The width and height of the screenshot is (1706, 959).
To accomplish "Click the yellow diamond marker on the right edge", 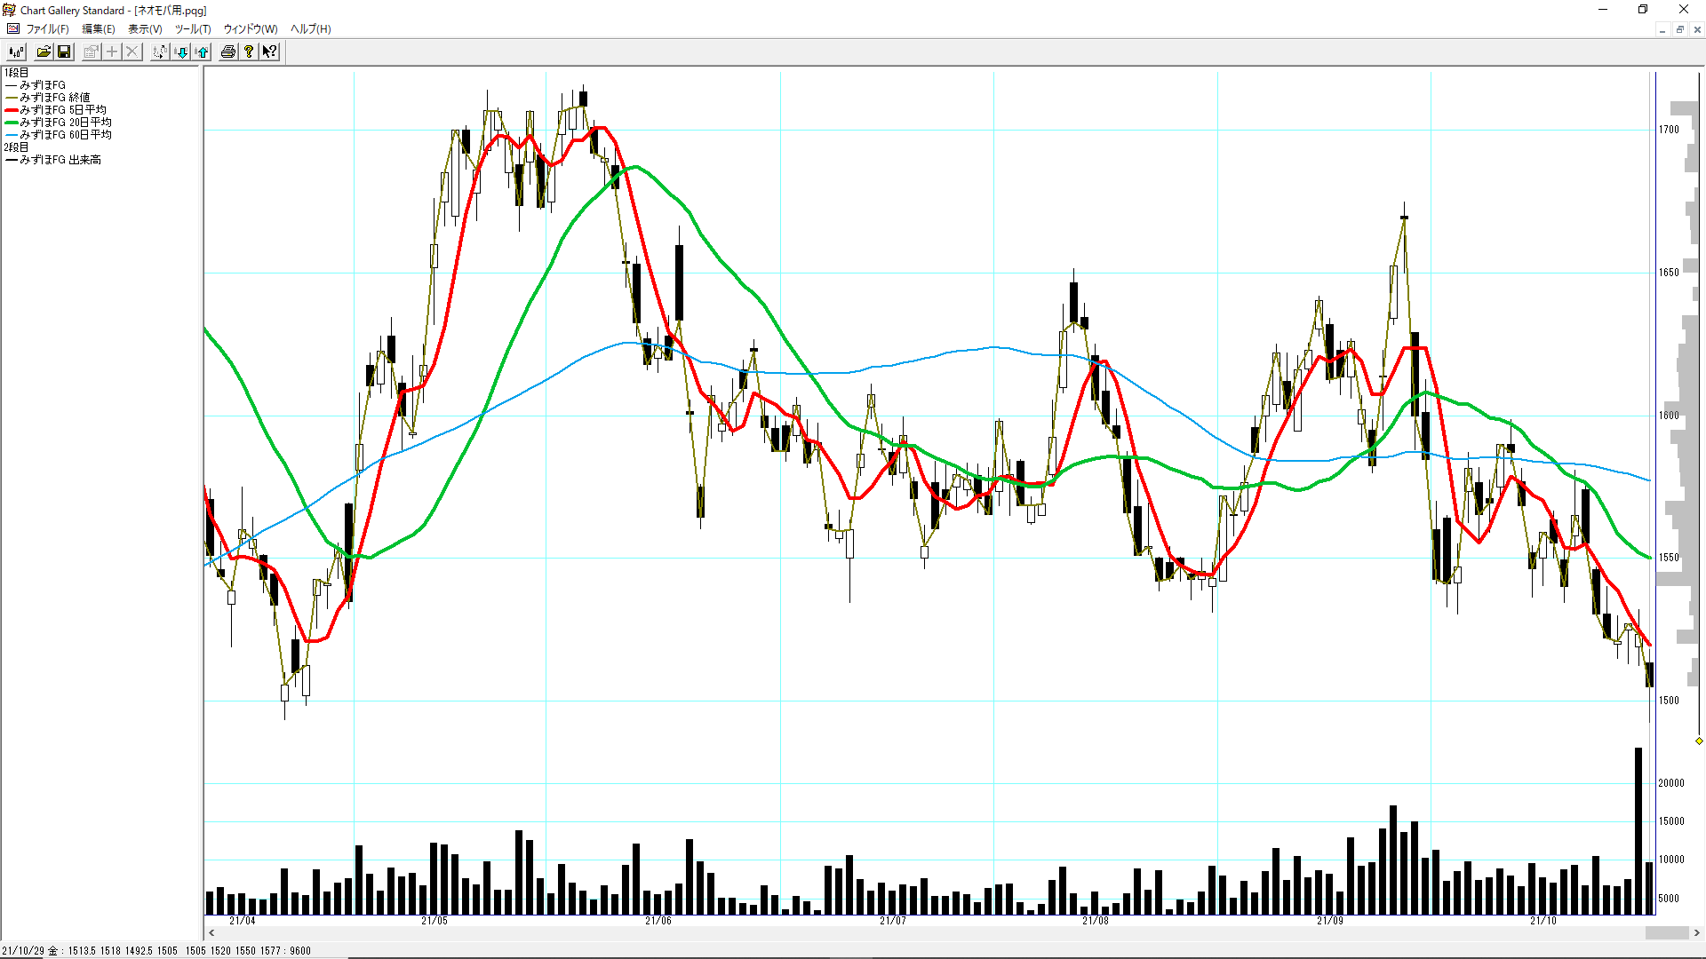I will pos(1699,741).
